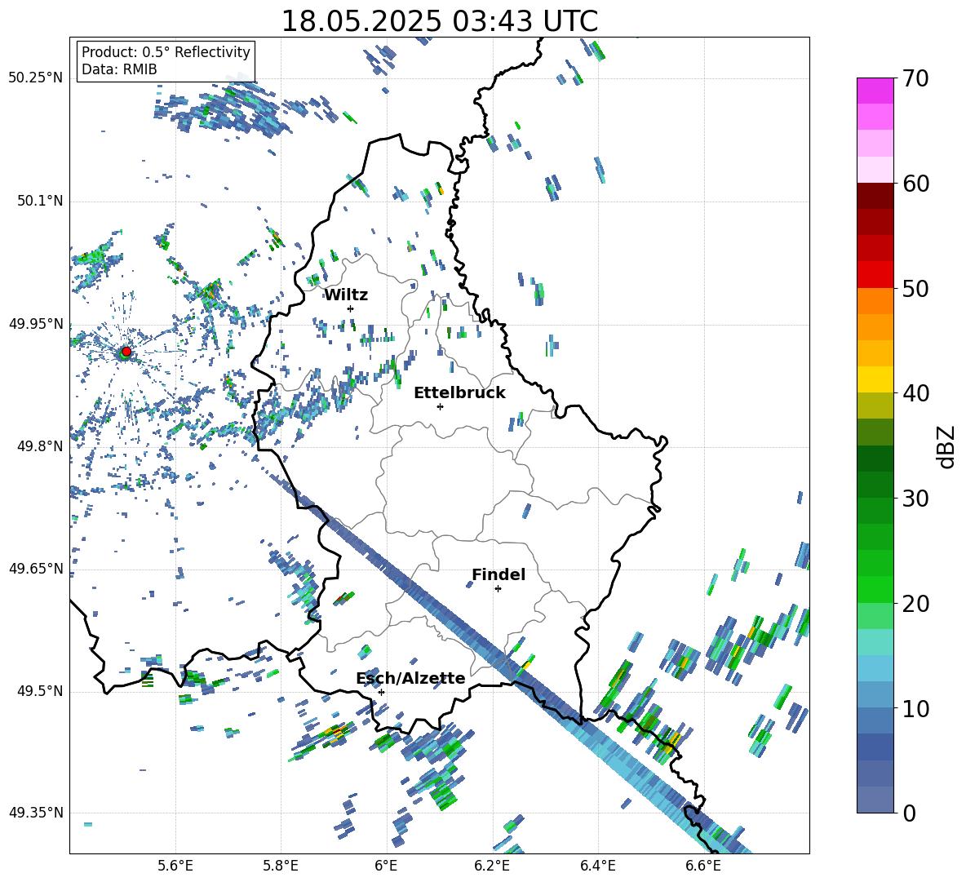The width and height of the screenshot is (966, 882).
Task: Click the Findel city label
Action: click(499, 574)
